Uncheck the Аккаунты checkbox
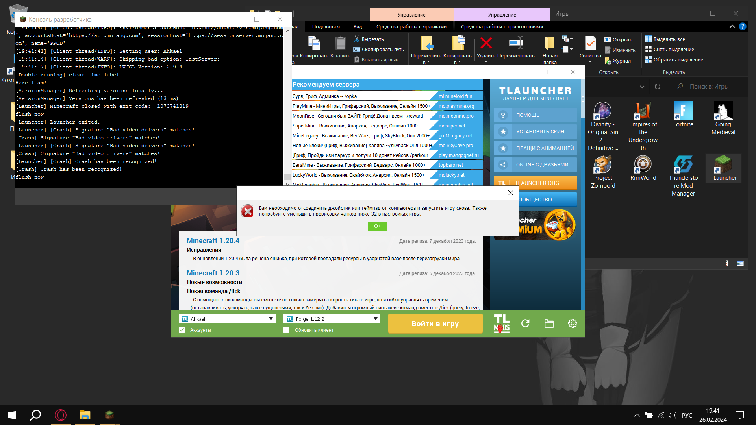756x425 pixels. pos(182,330)
